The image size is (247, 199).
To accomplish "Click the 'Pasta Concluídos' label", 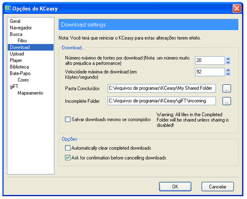I will (82, 88).
